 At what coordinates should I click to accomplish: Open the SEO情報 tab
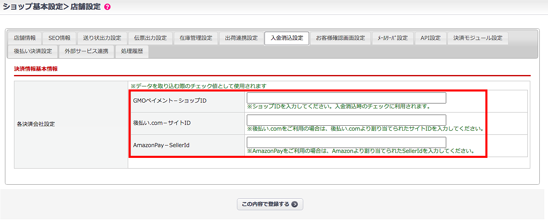coord(59,38)
